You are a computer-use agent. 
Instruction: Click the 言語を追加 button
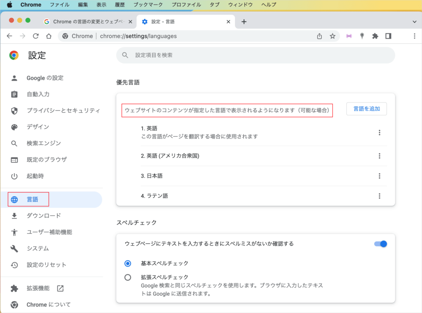pos(366,109)
